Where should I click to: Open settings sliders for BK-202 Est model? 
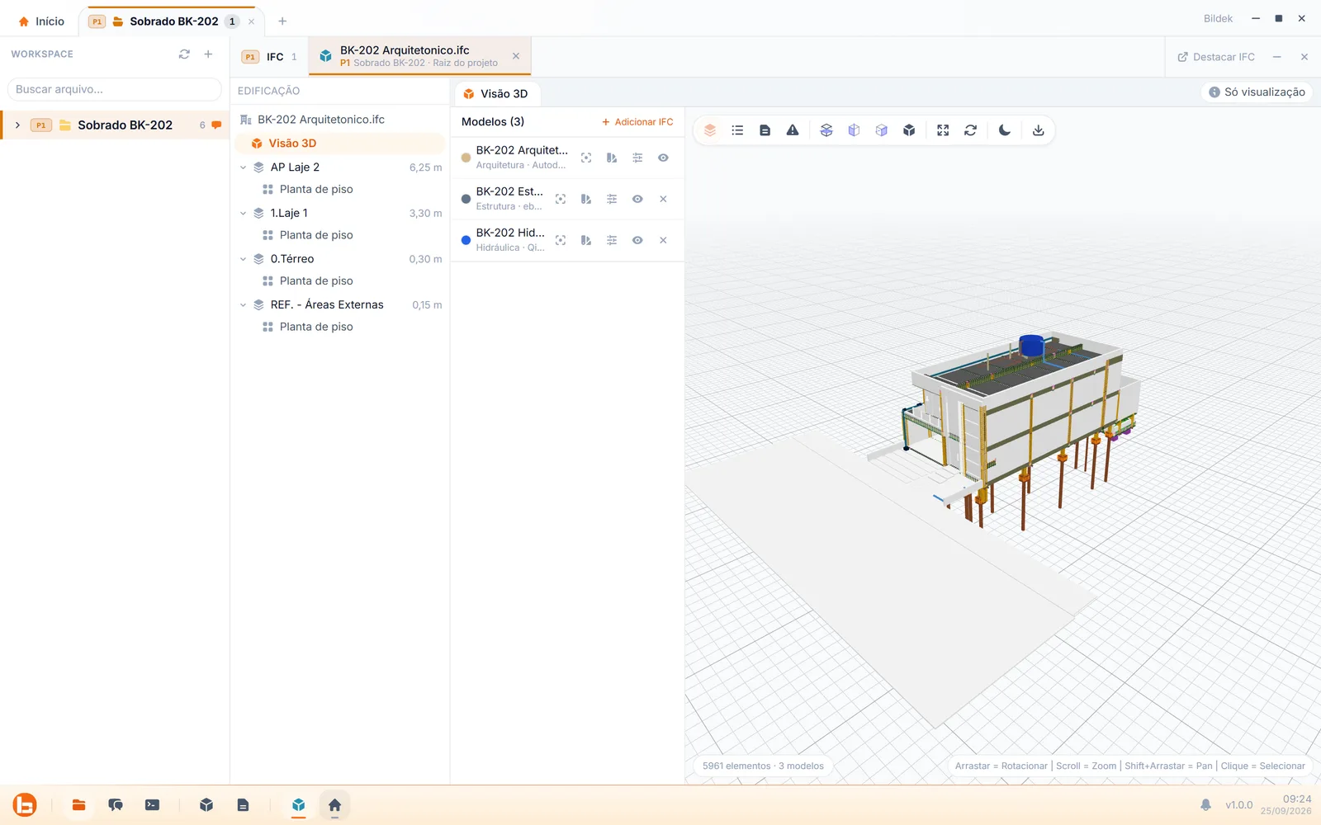click(x=612, y=199)
